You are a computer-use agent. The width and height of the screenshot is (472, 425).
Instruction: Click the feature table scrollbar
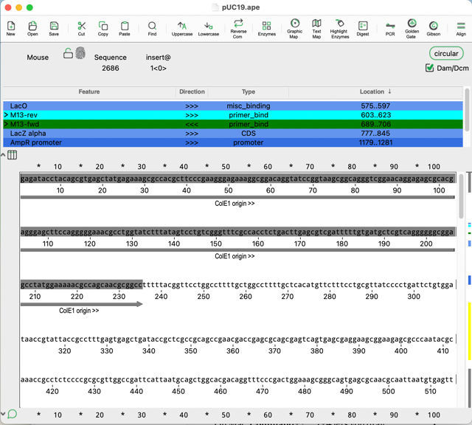[x=467, y=110]
